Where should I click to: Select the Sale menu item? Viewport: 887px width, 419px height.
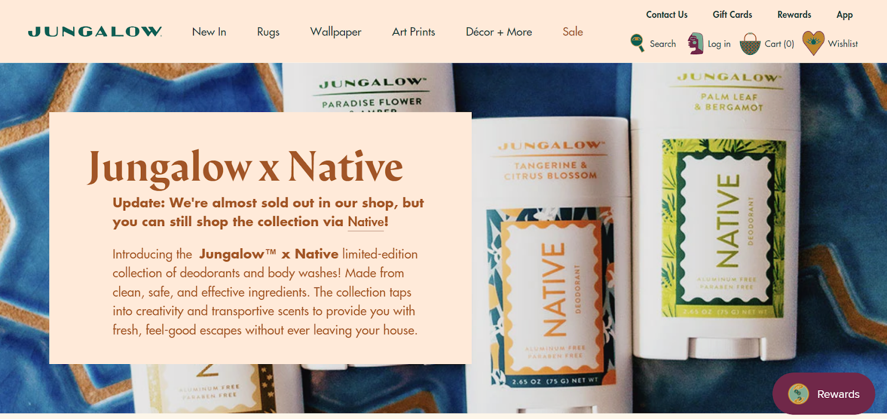click(x=573, y=32)
